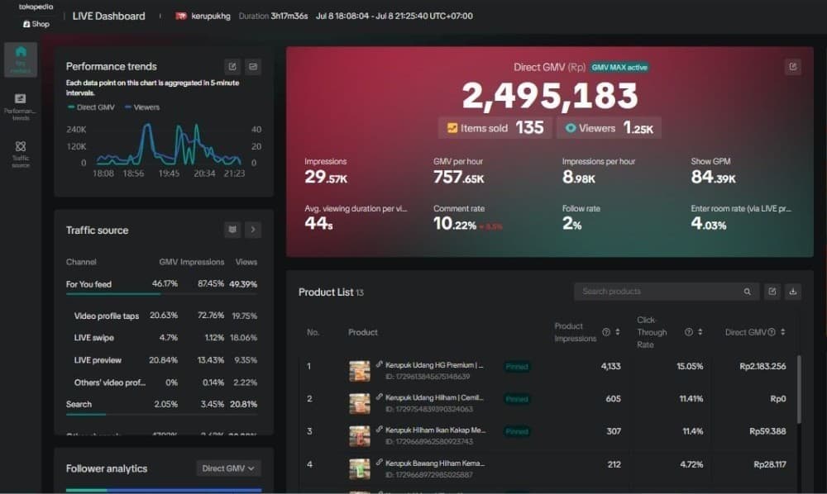Open Traffic source sidebar item
Screen dimensions: 827x494
(x=21, y=154)
